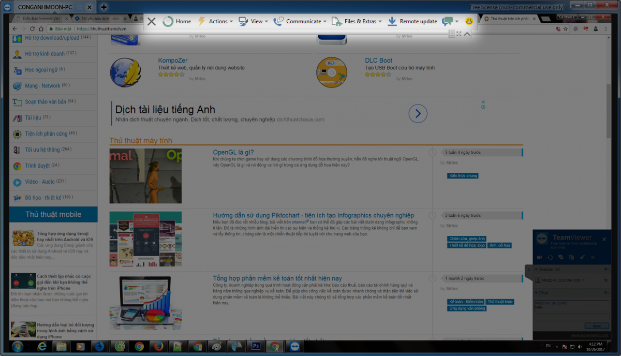Open the View menu
Image resolution: width=621 pixels, height=356 pixels.
click(x=253, y=21)
